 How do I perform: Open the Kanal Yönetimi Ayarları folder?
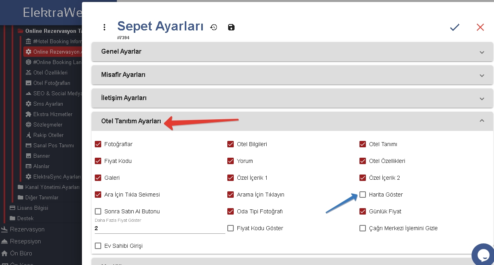tap(52, 187)
